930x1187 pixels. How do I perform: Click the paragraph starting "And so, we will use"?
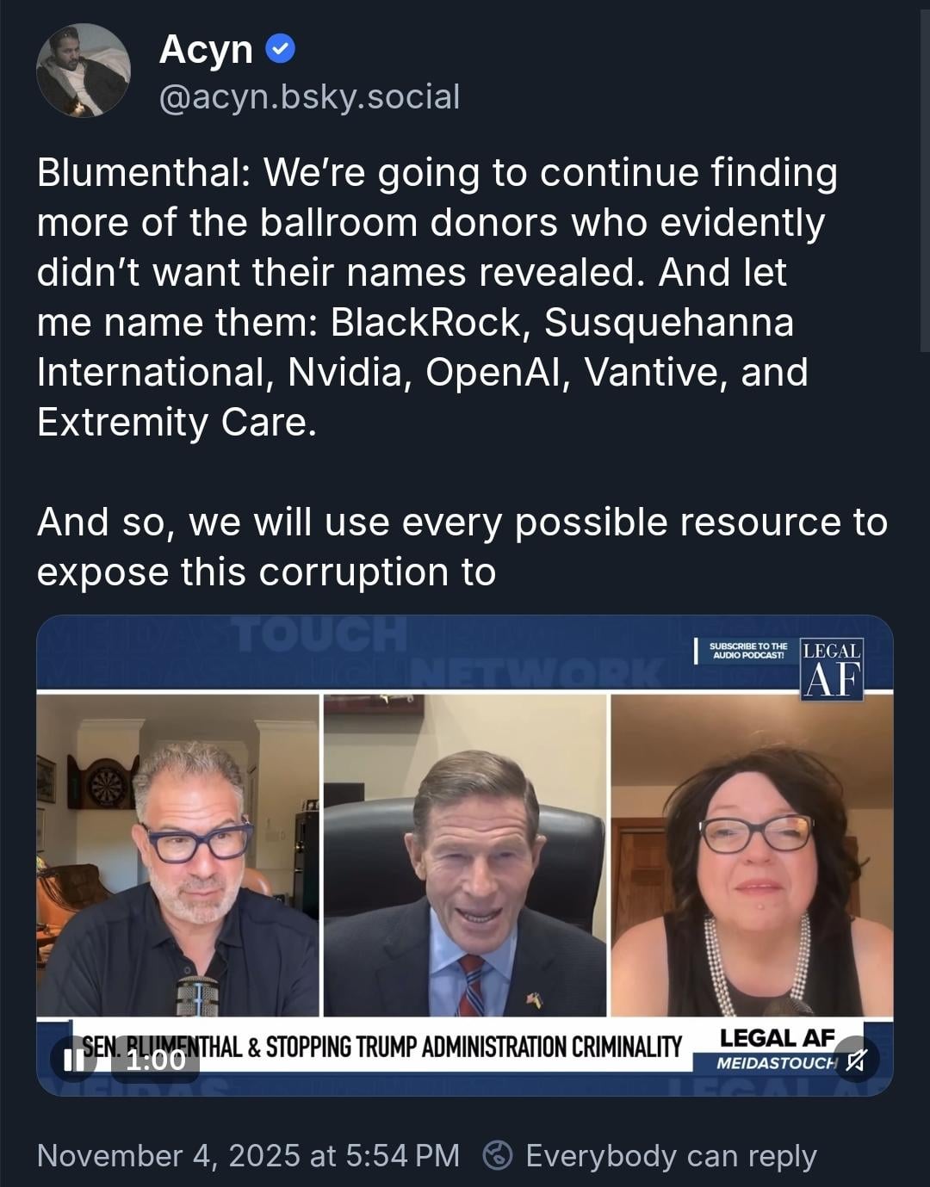(462, 547)
